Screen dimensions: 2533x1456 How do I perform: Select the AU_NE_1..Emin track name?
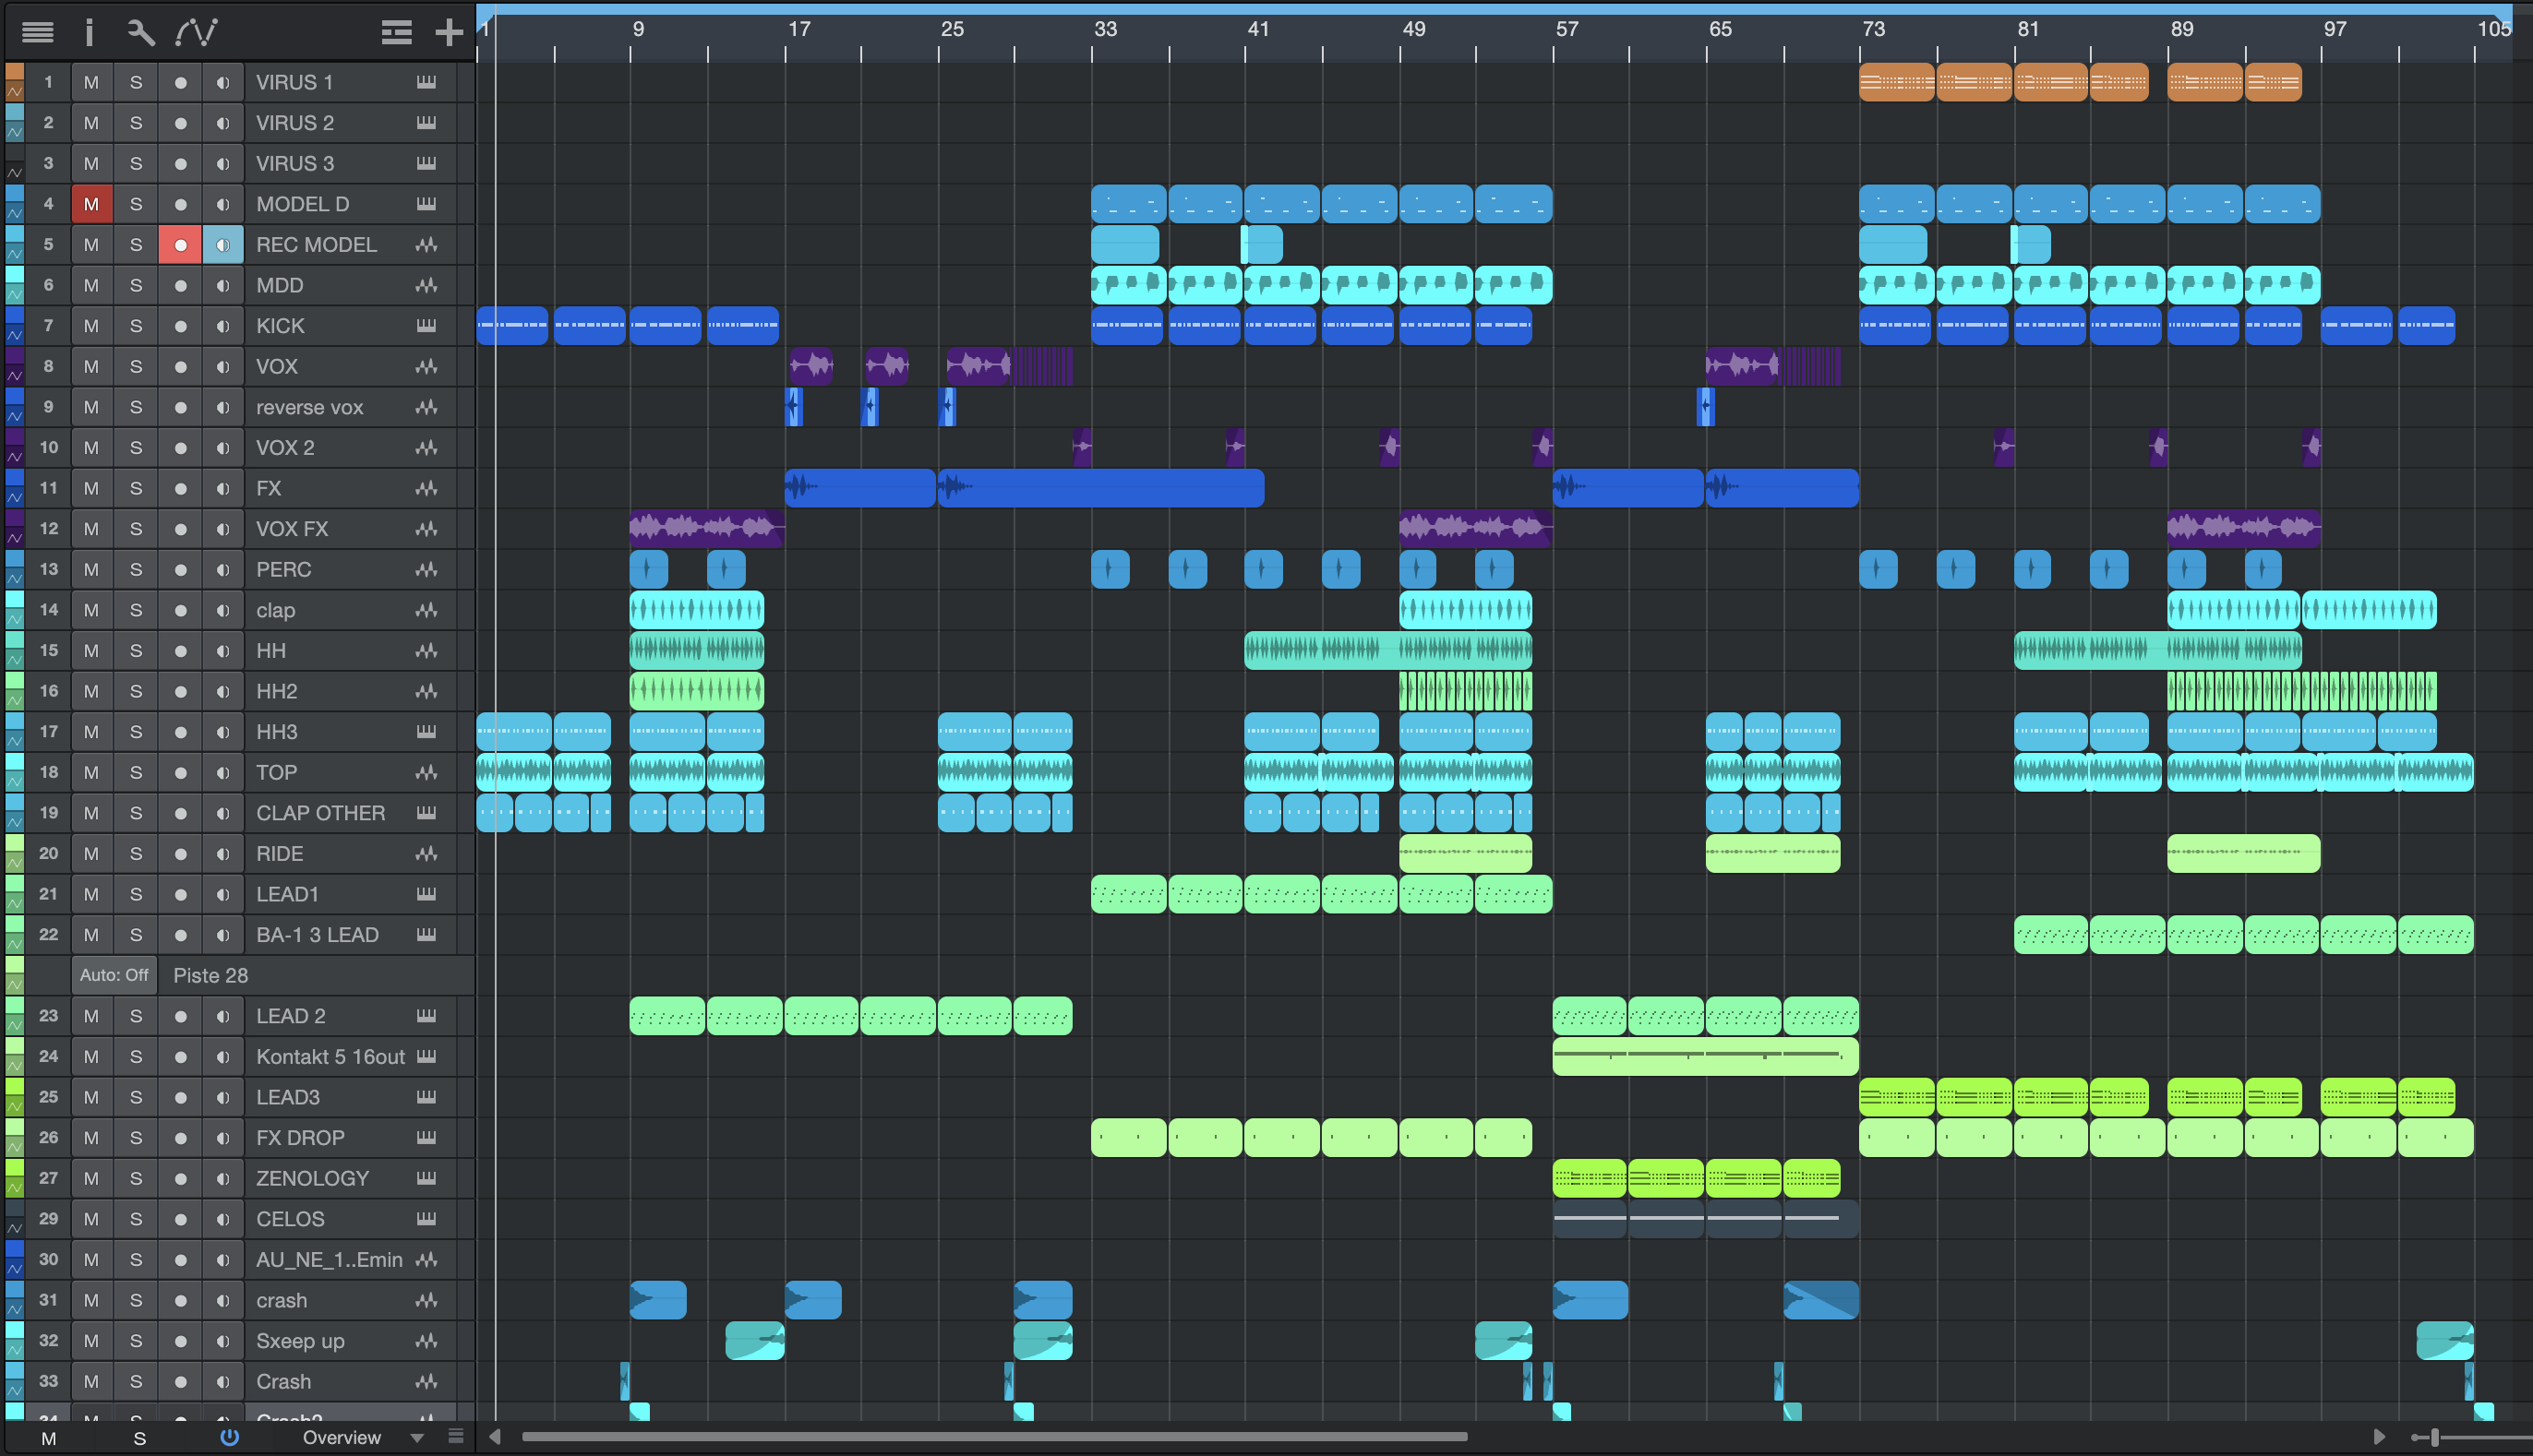[330, 1260]
